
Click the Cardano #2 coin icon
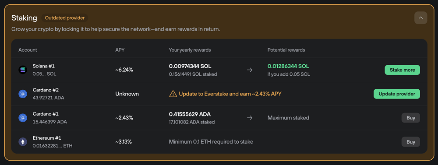coord(23,94)
